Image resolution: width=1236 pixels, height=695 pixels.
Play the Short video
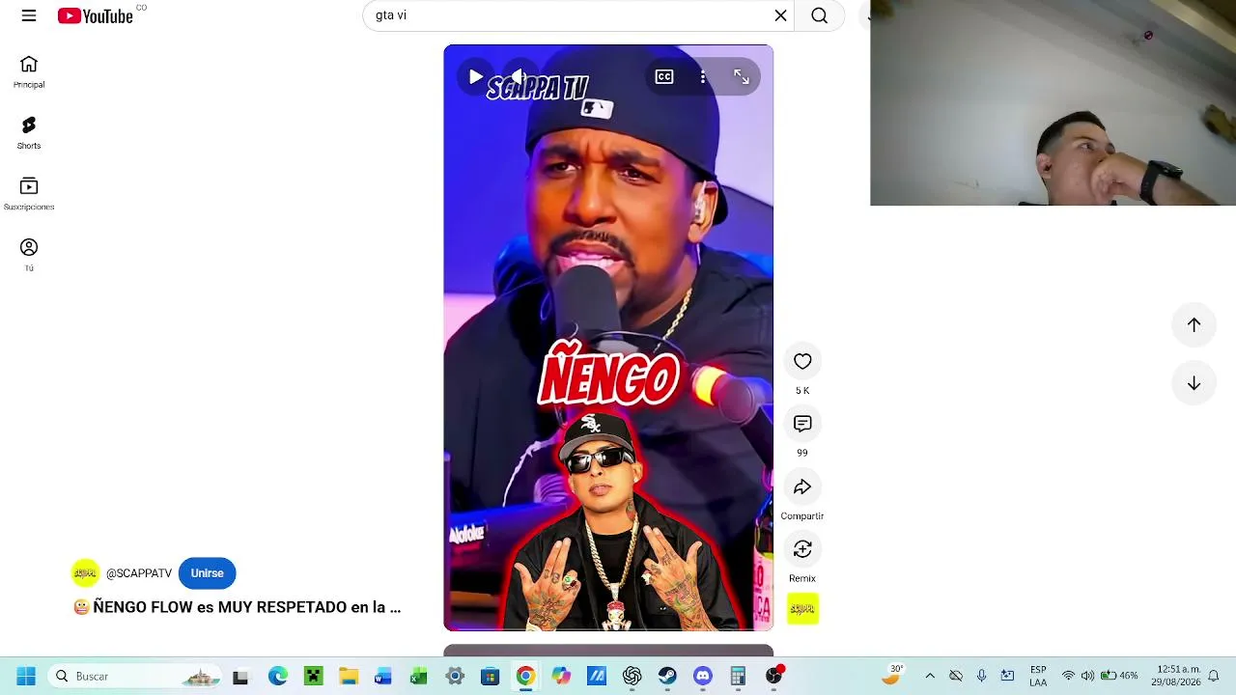point(475,77)
